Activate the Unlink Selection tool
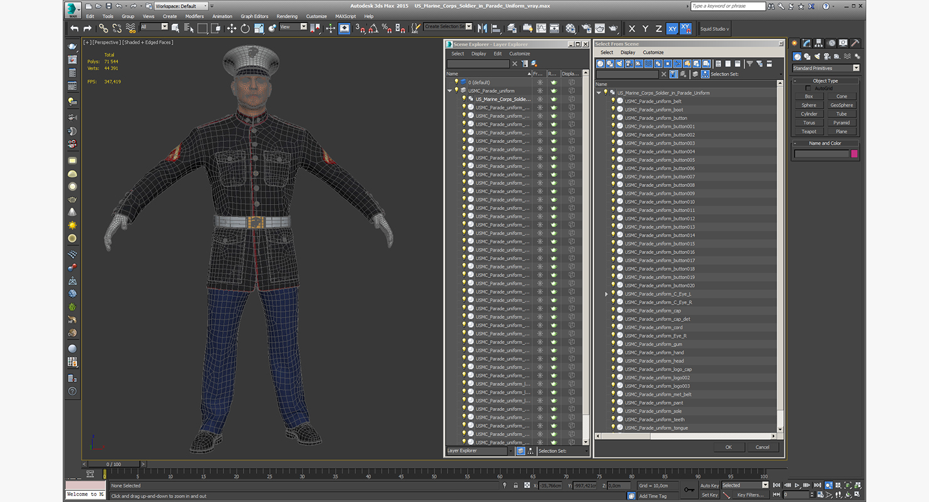 (117, 28)
